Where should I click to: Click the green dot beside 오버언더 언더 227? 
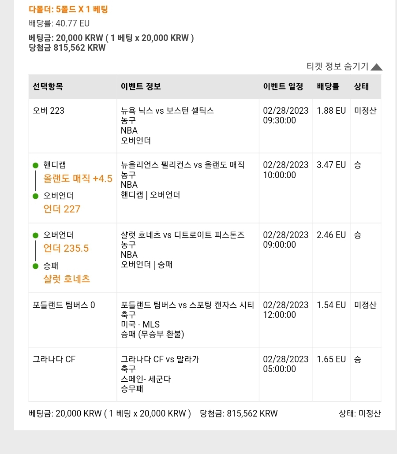coord(36,196)
